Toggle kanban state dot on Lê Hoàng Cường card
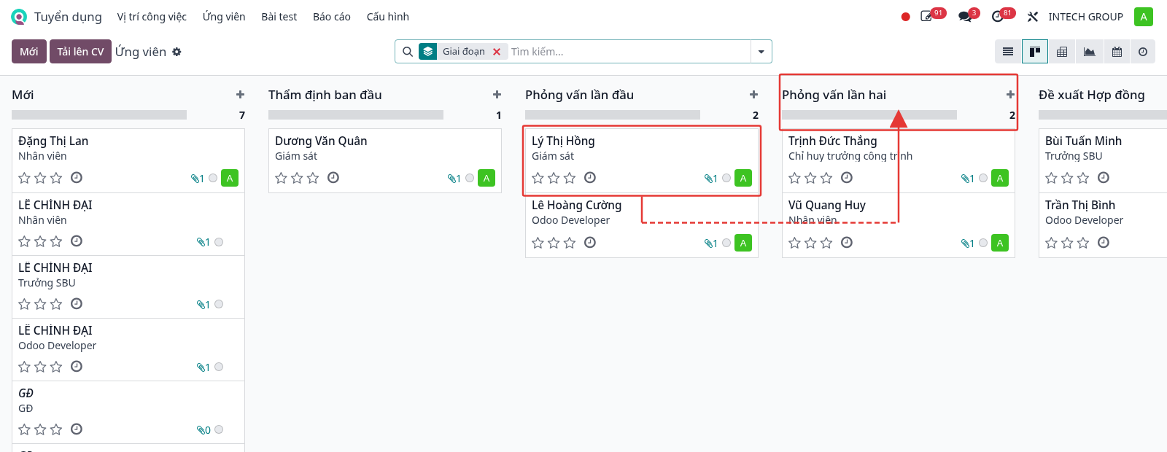Viewport: 1167px width, 452px height. tap(726, 243)
